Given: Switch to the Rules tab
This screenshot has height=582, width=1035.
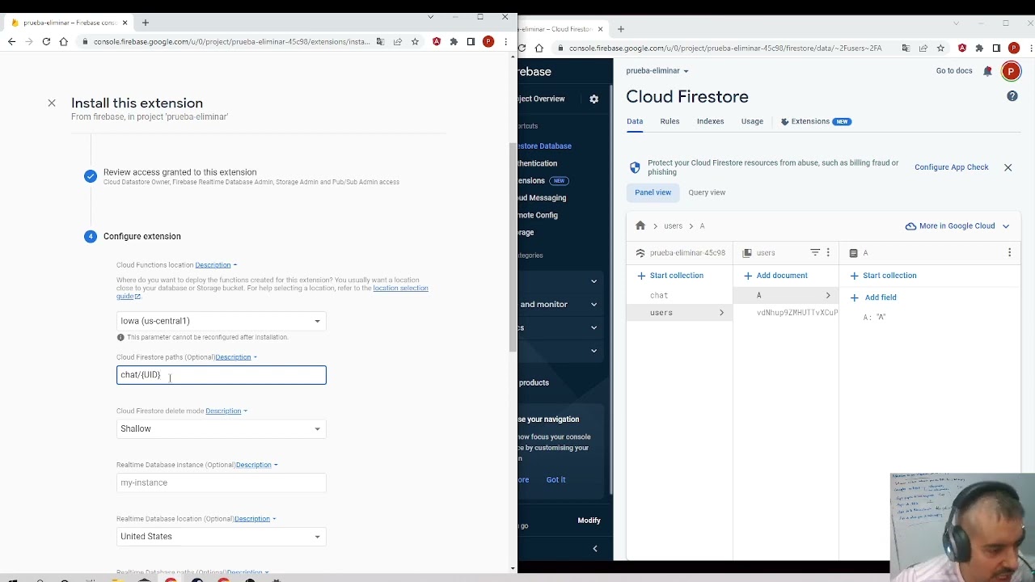Looking at the screenshot, I should [670, 121].
